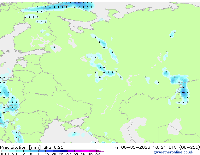Click the 10–15 mm blue legend swatch

pos(42,151)
